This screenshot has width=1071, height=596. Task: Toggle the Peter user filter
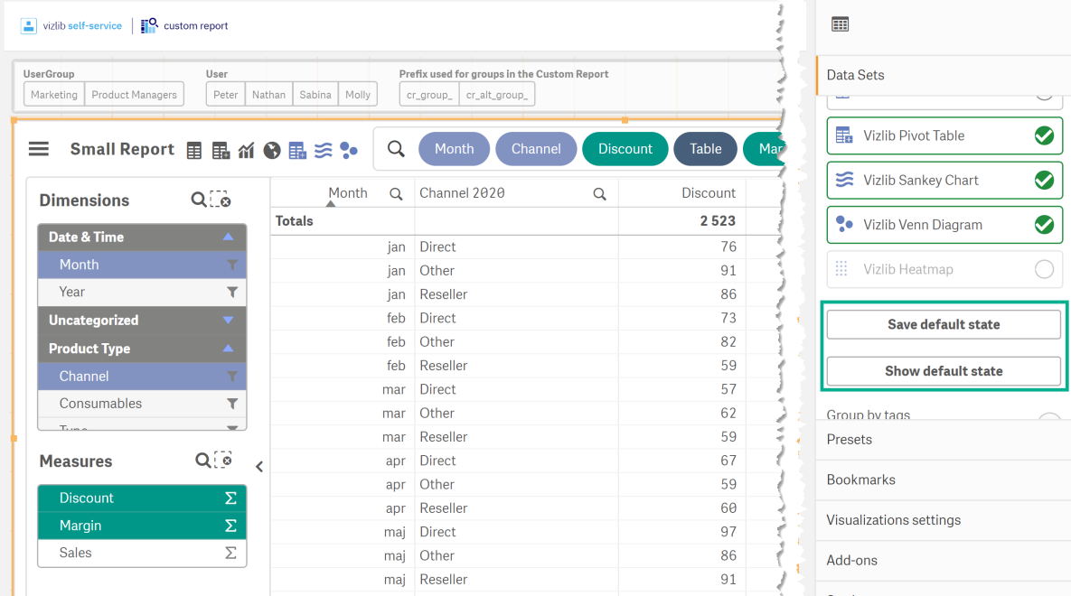(225, 95)
